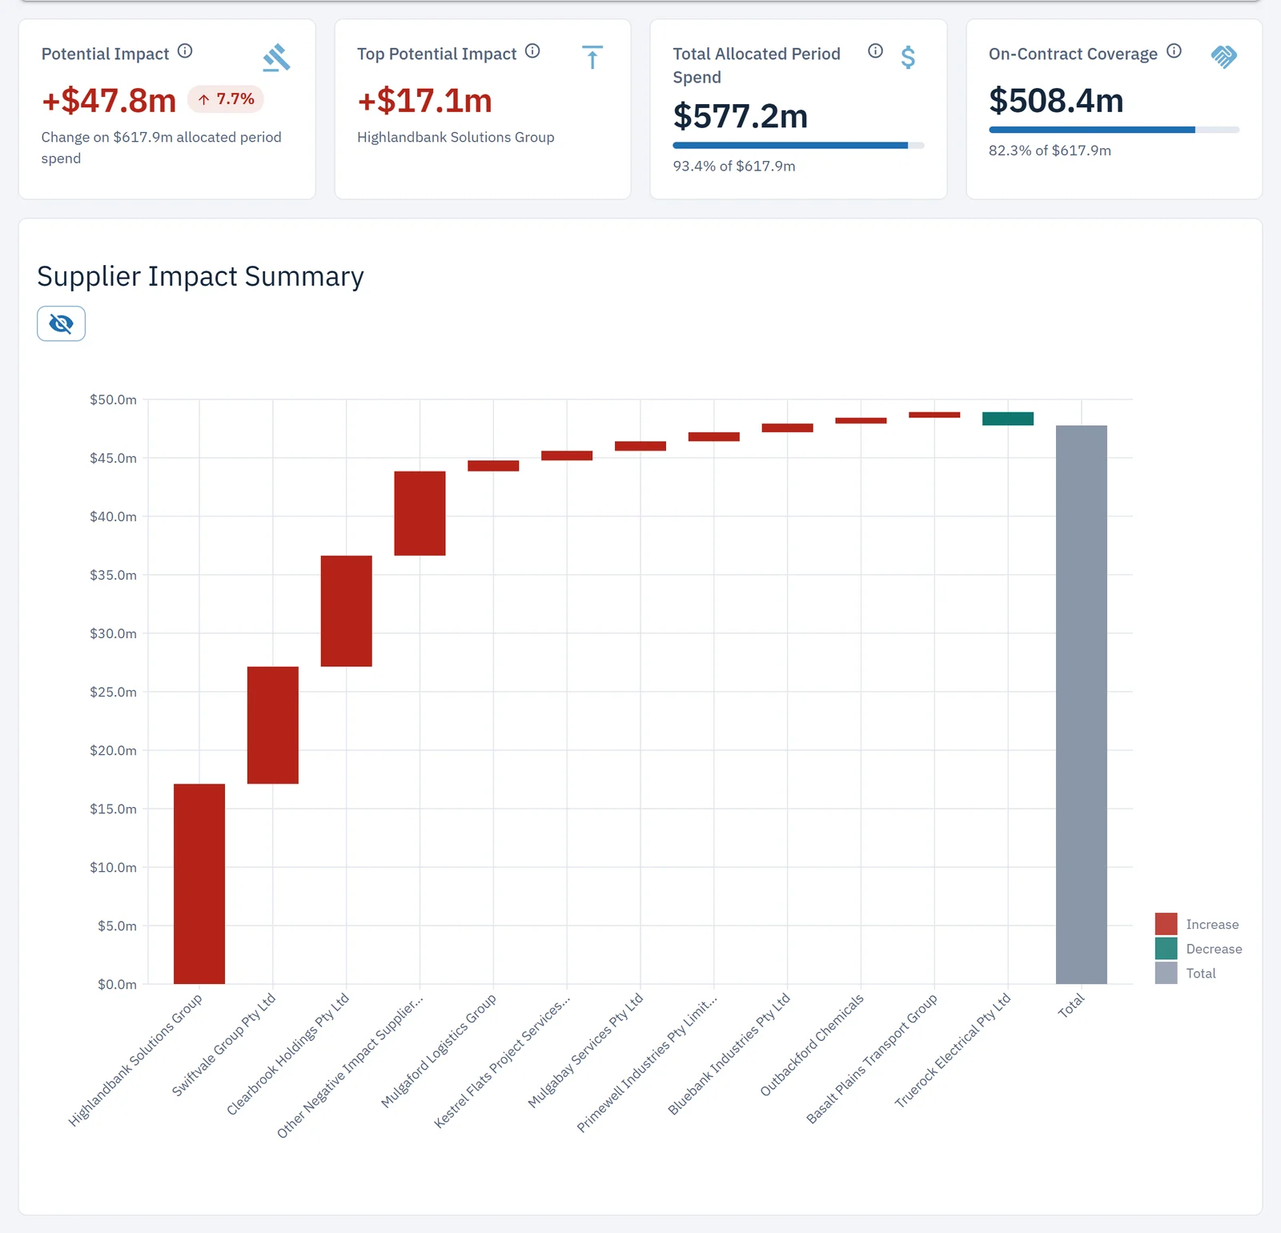Click the Mulgaford Logistics Group bar
This screenshot has height=1233, width=1281.
click(493, 466)
